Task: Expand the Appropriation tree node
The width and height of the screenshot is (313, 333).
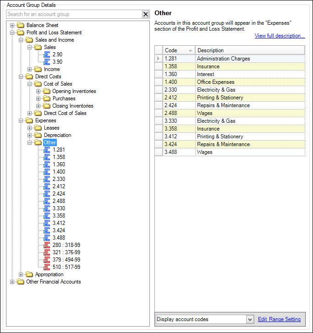Action: click(x=21, y=274)
